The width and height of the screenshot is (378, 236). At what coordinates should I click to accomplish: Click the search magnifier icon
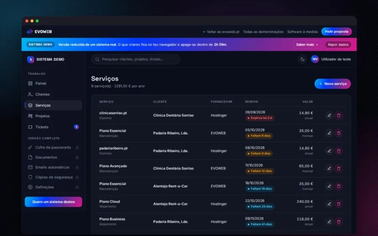click(97, 59)
